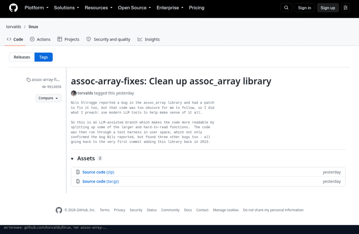Click the archive icon for Source code (tar.gz)

click(78, 181)
